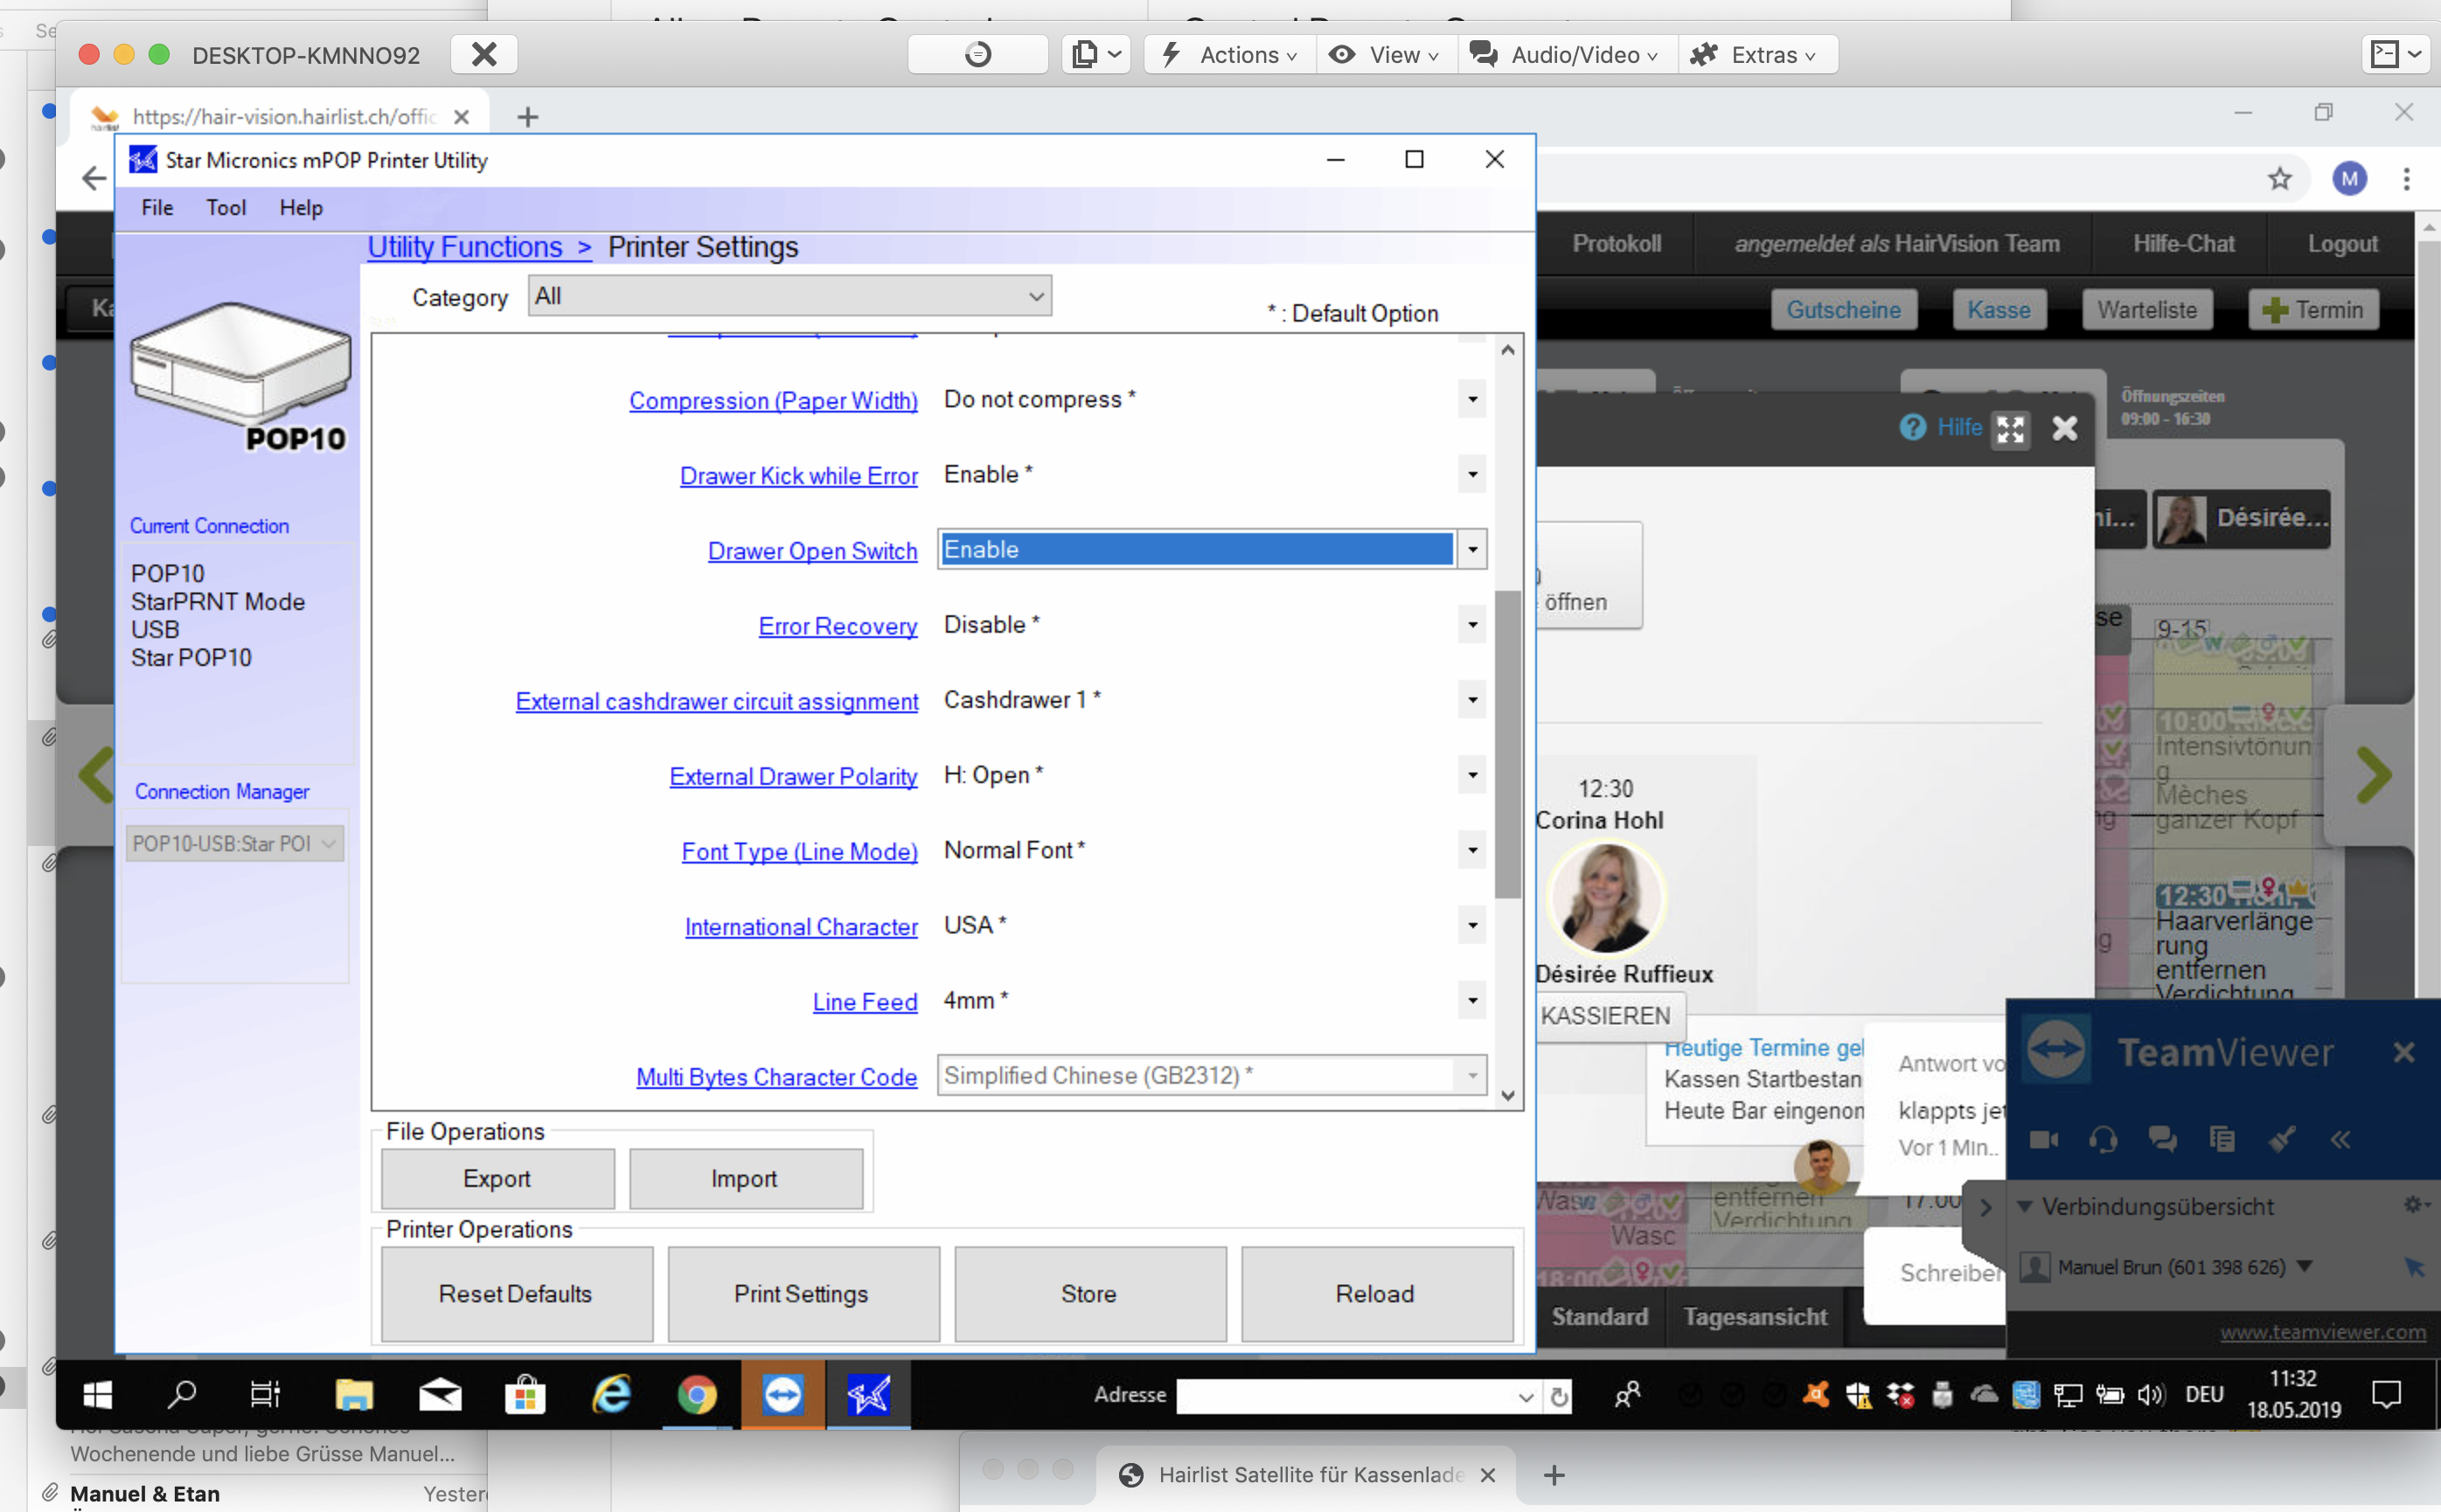
Task: Click the Star mPOP Utility taskbar icon
Action: 868,1395
